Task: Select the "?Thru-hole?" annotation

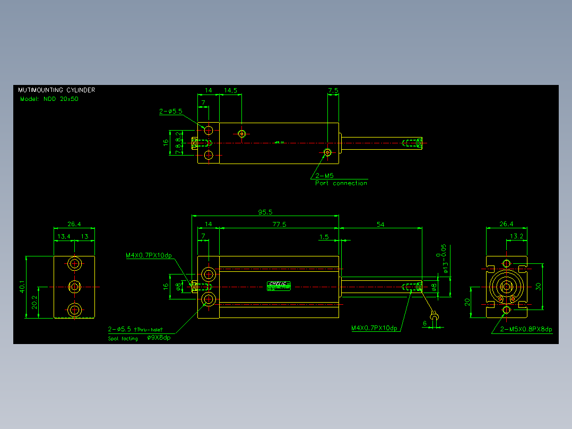Action: pyautogui.click(x=149, y=330)
